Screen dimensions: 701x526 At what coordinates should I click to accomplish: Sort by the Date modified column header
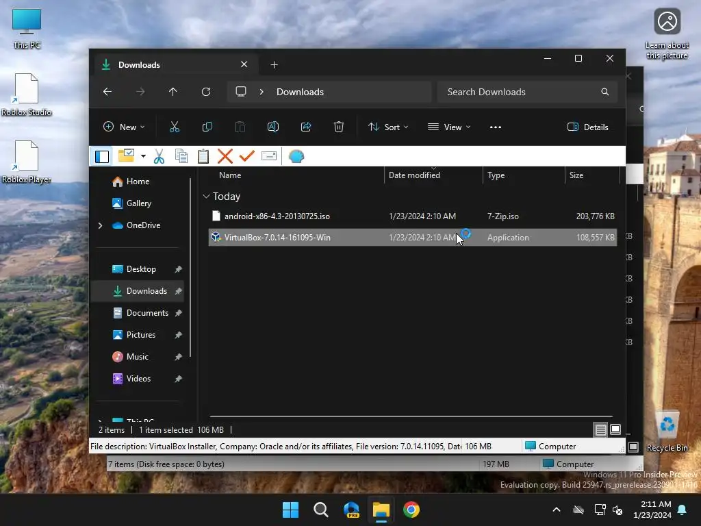click(x=414, y=175)
